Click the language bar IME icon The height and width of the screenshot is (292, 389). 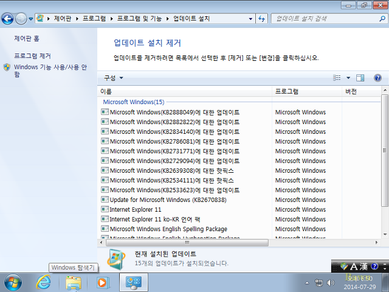[x=344, y=266]
